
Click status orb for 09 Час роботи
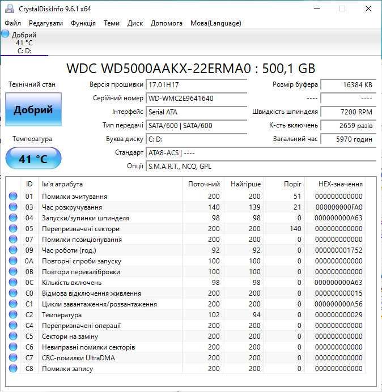[x=13, y=250]
